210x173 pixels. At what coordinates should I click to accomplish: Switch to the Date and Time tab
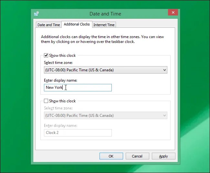tap(48, 25)
